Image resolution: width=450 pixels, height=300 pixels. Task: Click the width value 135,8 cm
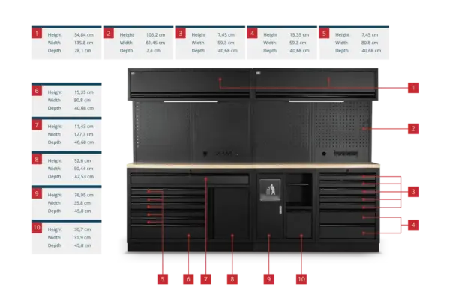click(84, 43)
